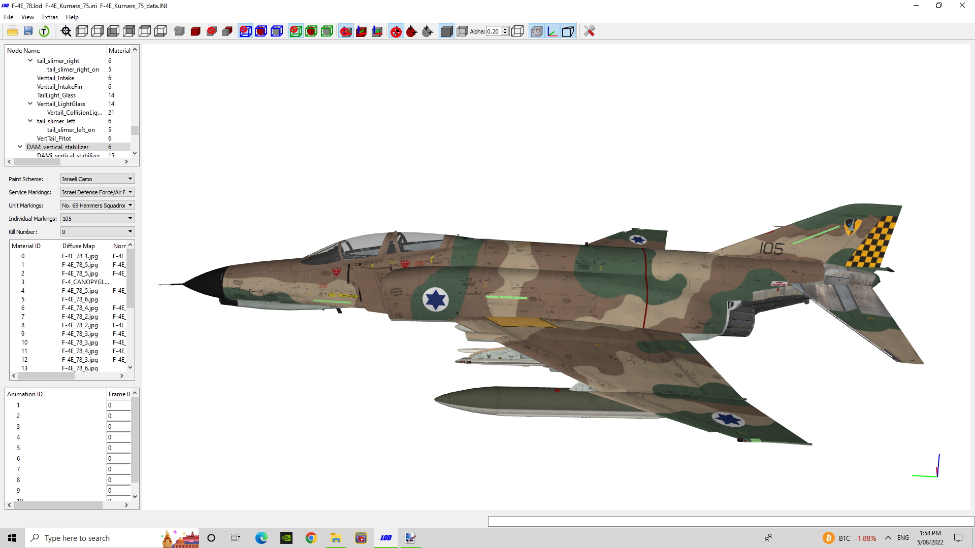Open the Unit Markings dropdown
The height and width of the screenshot is (548, 975).
pos(97,205)
